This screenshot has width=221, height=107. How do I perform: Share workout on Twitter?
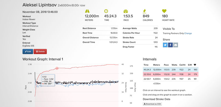click(x=165, y=45)
